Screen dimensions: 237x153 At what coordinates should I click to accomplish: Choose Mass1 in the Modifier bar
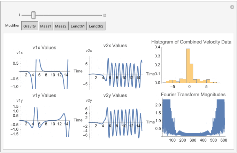(x=46, y=26)
